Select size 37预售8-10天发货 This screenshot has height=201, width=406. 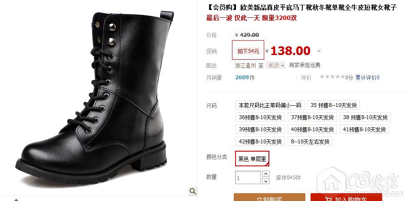(x=312, y=117)
